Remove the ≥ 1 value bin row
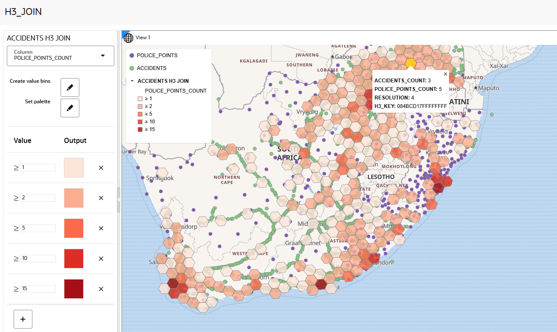557x332 pixels. [101, 168]
